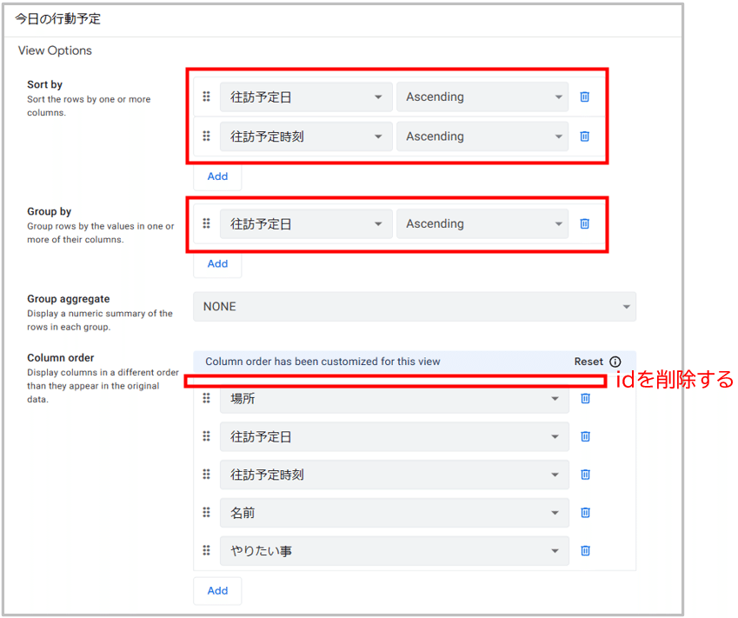
Task: Grab drag handle of 名前 column row
Action: [206, 512]
